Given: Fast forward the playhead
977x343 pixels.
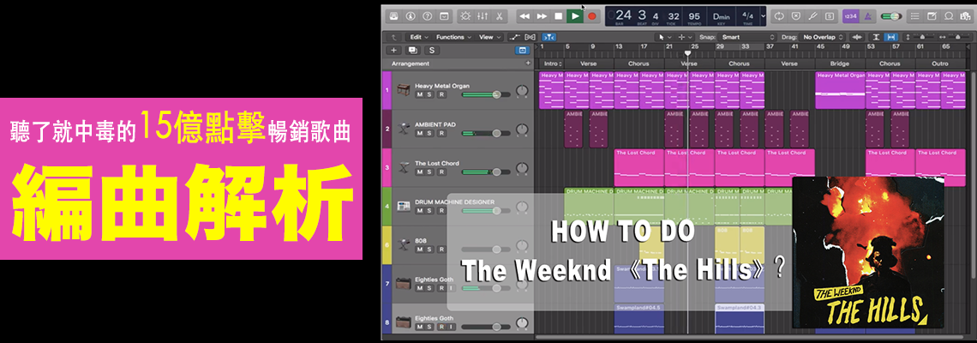Looking at the screenshot, I should click(x=542, y=16).
